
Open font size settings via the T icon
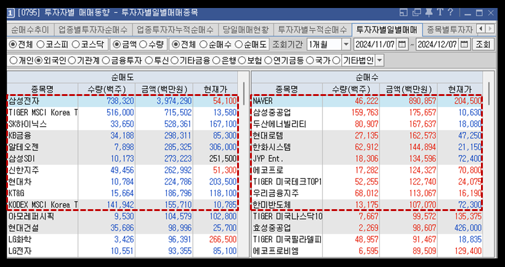[440, 13]
